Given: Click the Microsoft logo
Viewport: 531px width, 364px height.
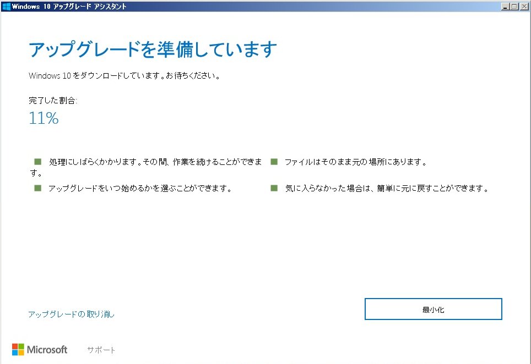Looking at the screenshot, I should click(40, 350).
